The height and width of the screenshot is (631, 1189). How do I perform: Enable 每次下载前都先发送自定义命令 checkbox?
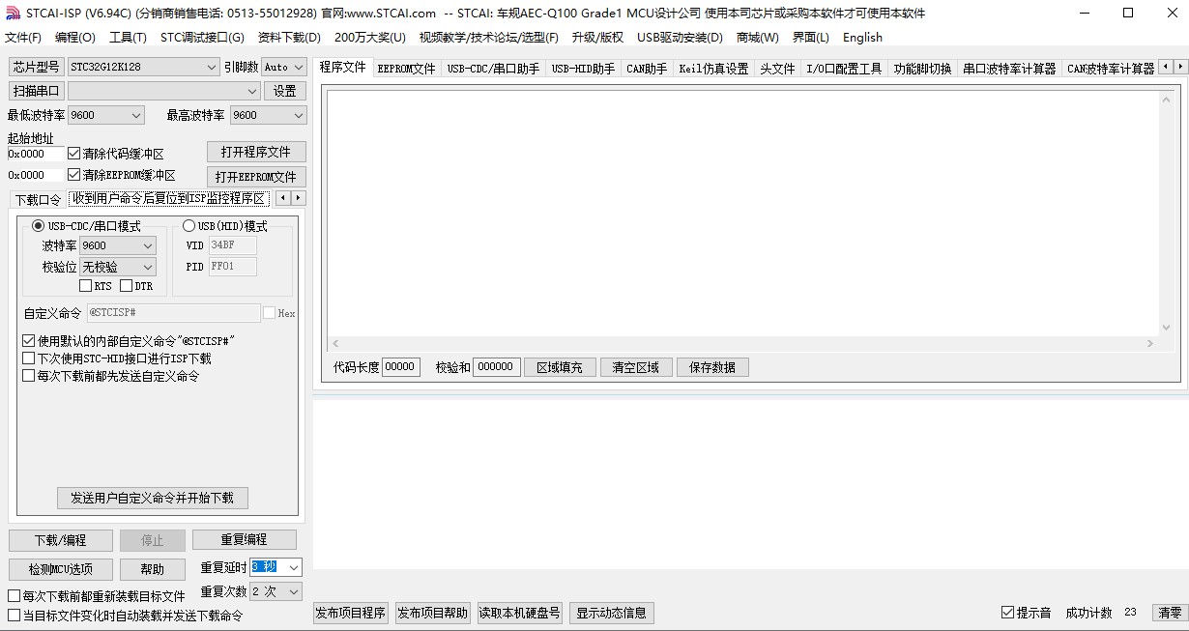pos(28,376)
